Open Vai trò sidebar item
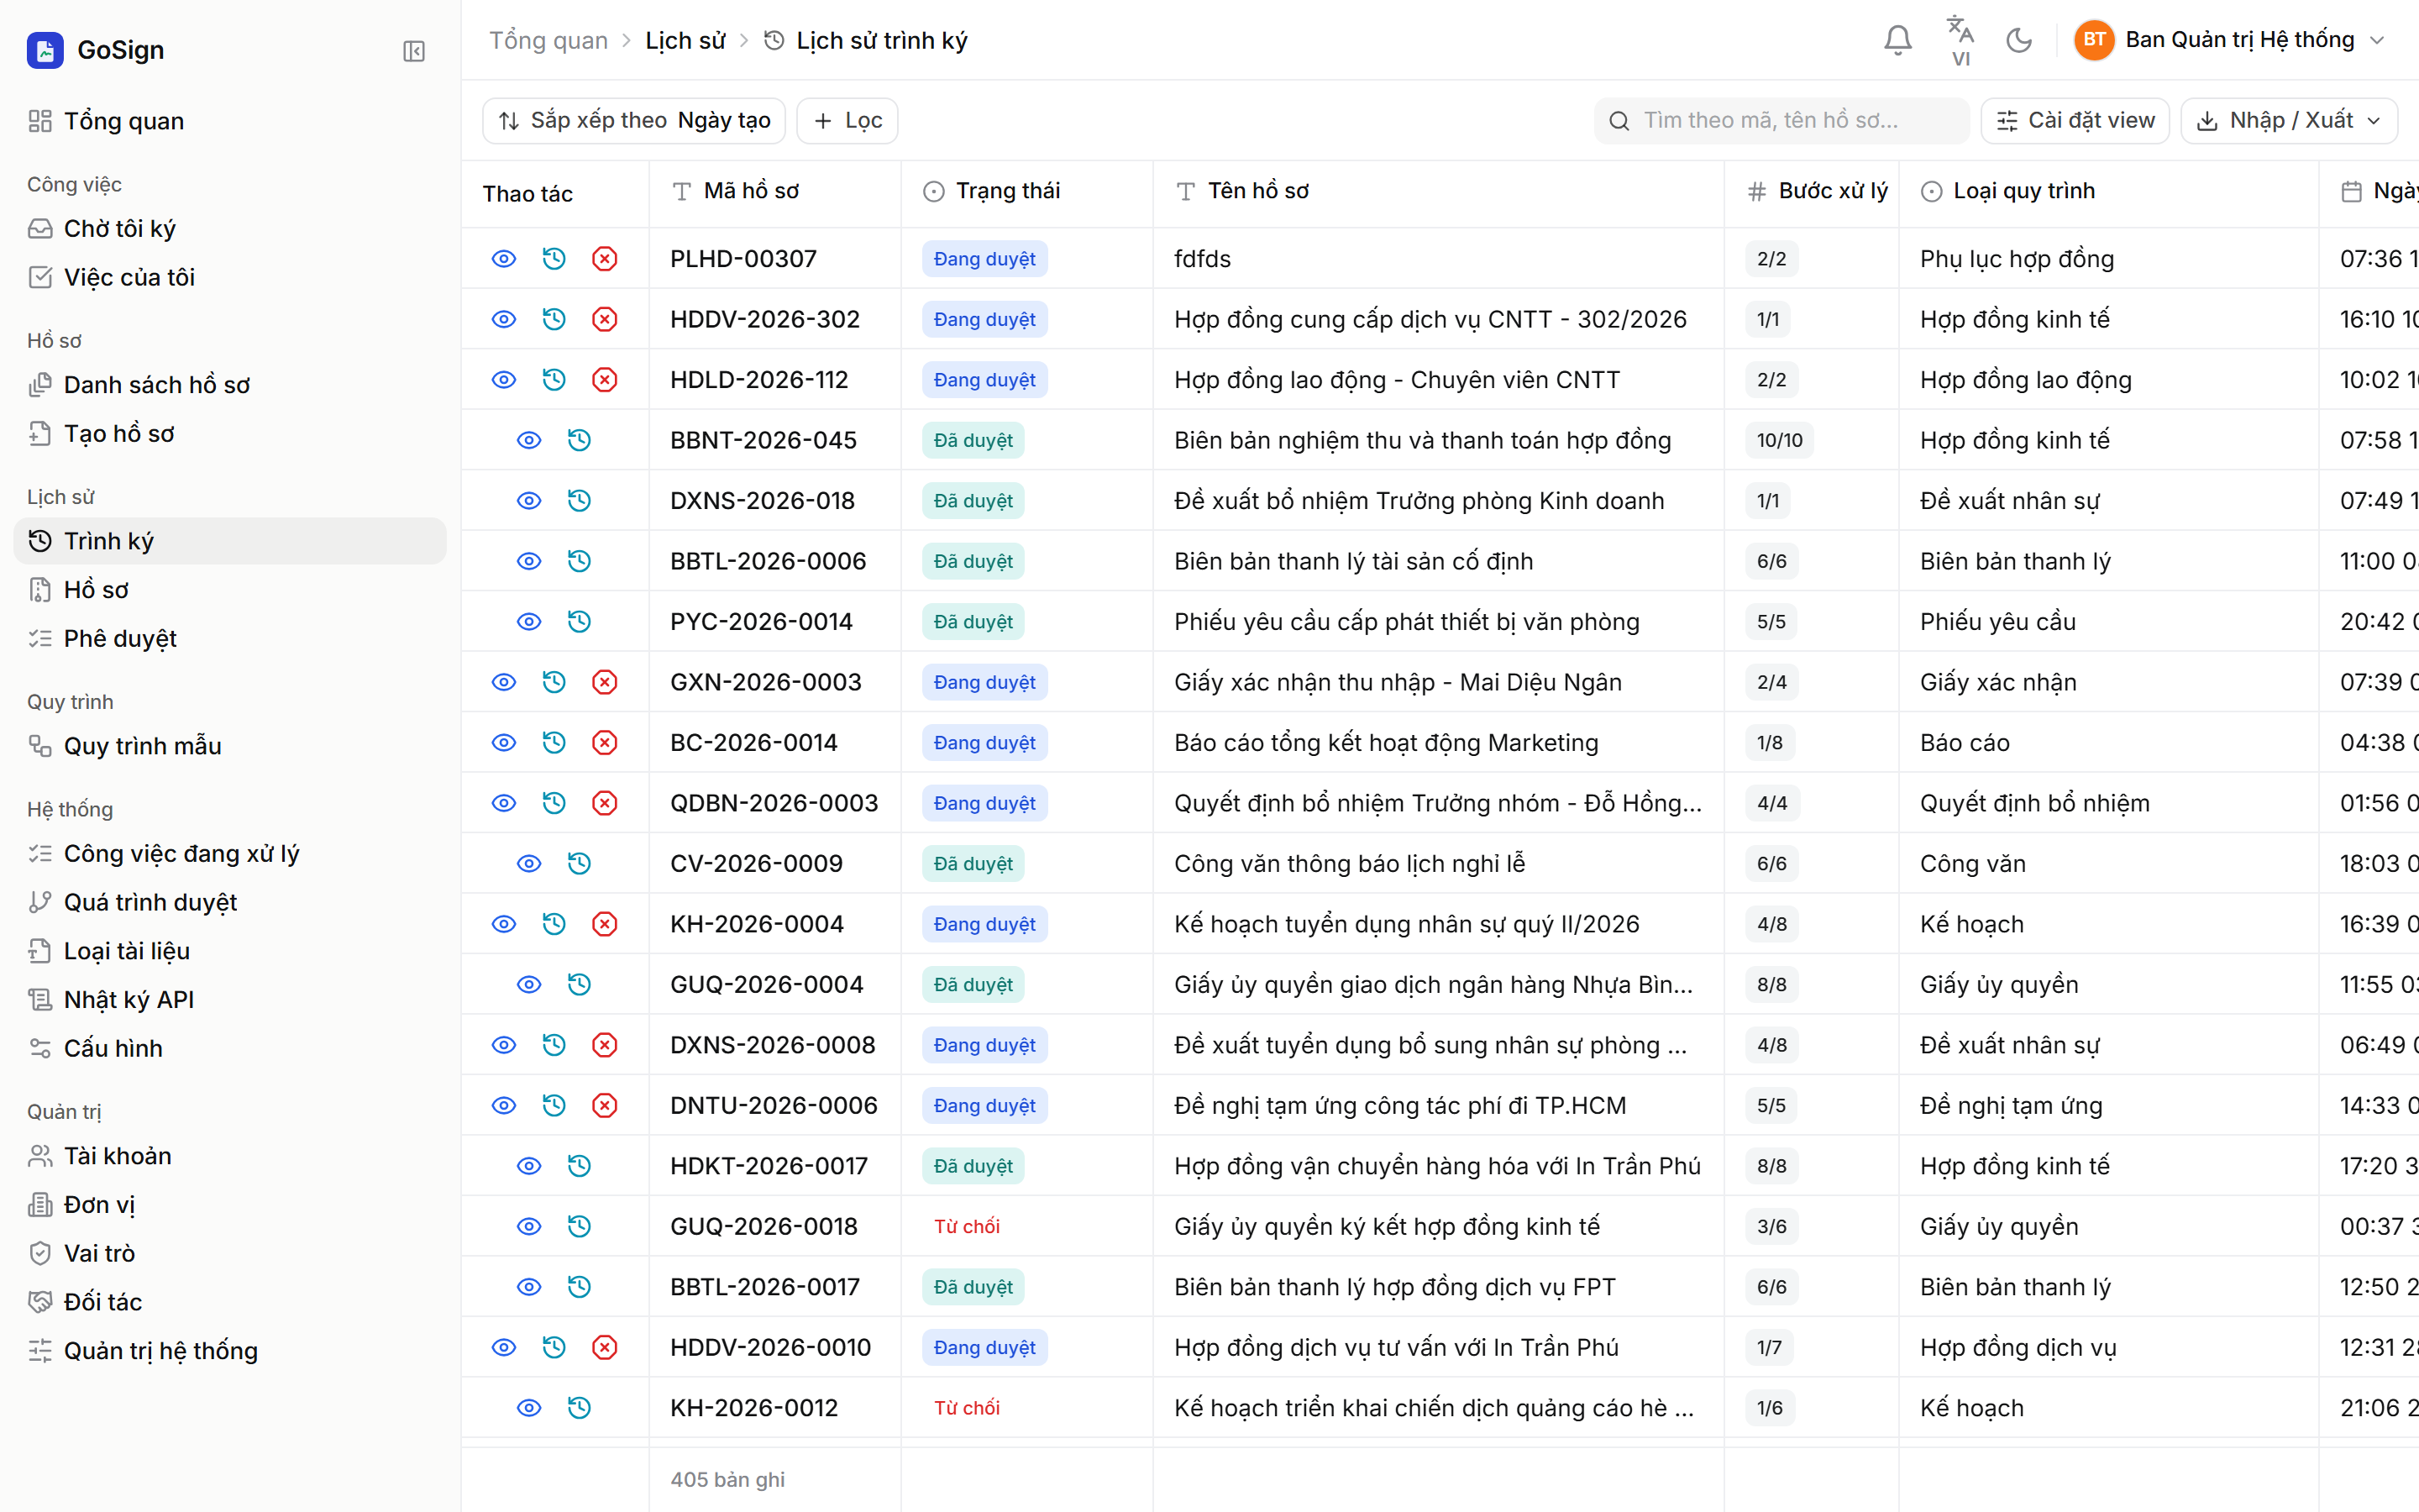Screen dimensions: 2419x1512 (229, 1253)
